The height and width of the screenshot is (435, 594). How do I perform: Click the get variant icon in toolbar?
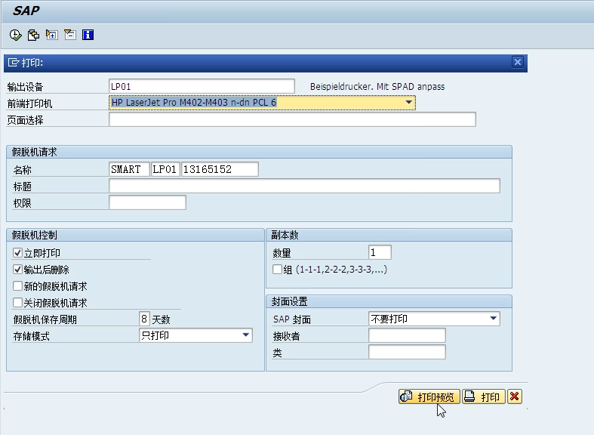coord(33,35)
